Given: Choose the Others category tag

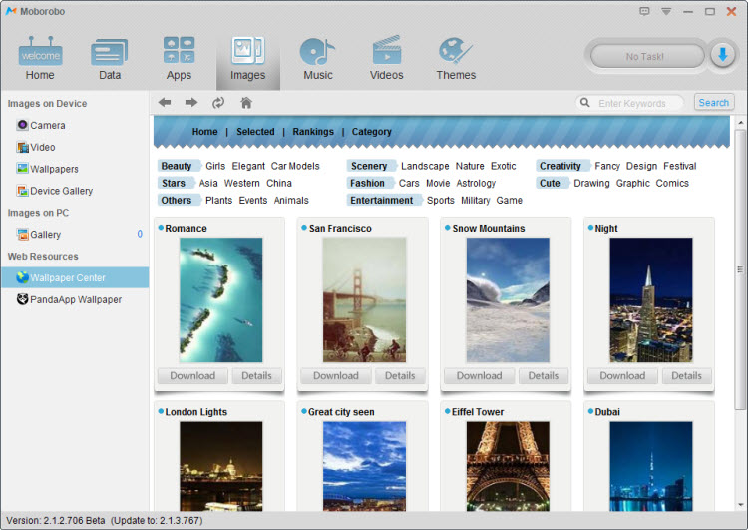Looking at the screenshot, I should tap(178, 200).
